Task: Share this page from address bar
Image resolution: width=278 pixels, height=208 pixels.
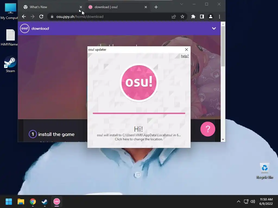Action: [x=174, y=17]
